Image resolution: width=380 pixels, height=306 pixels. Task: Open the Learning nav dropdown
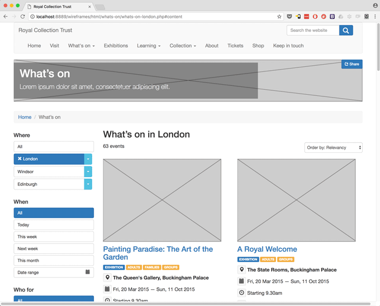click(x=149, y=46)
